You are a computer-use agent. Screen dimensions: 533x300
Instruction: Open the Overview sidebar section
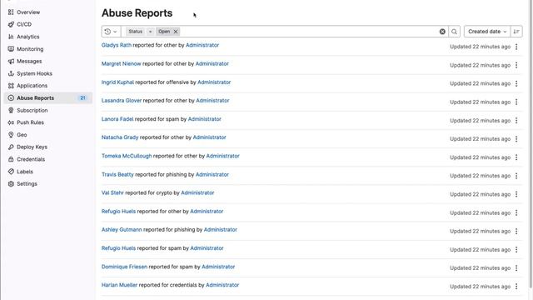[x=28, y=12]
